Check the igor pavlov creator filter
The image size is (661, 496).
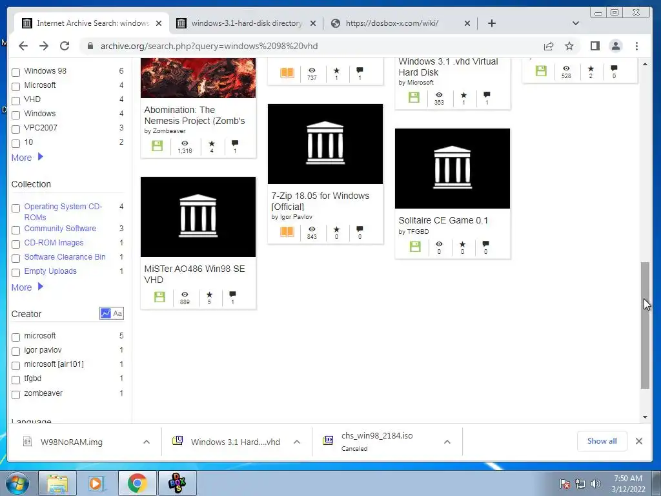click(x=15, y=351)
